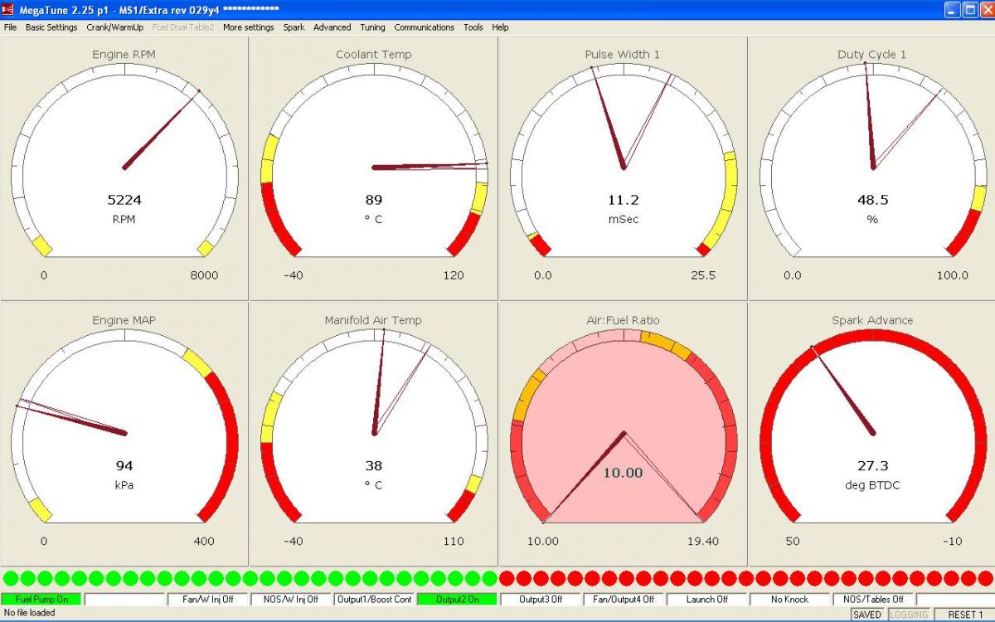Click the Output3 Off indicator
This screenshot has height=622, width=995.
tap(541, 599)
